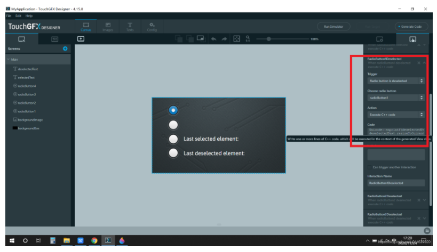
Task: Click the bring forward icon
Action: 190,39
